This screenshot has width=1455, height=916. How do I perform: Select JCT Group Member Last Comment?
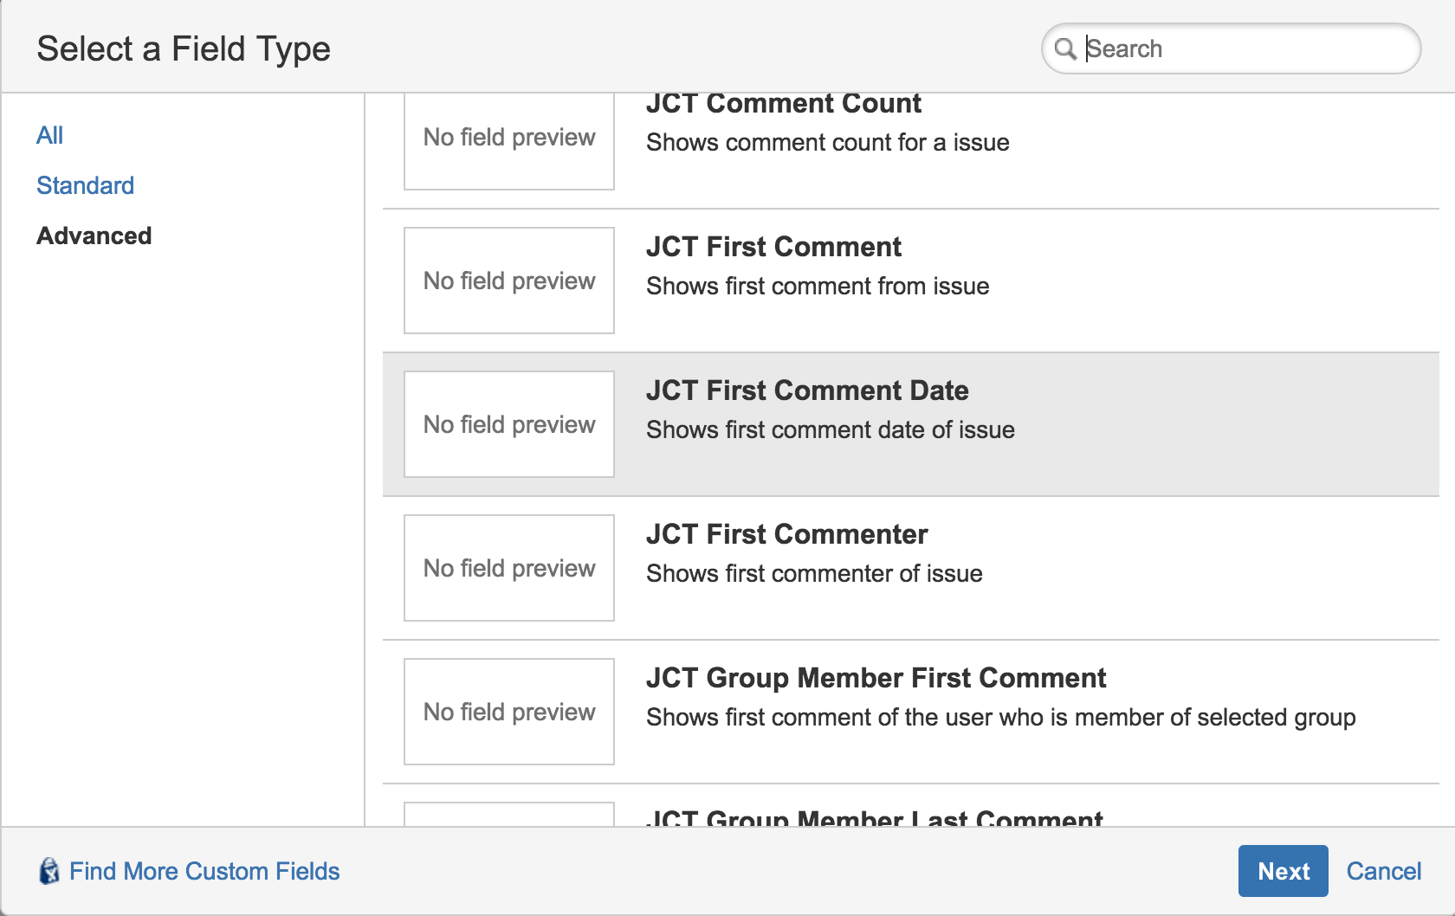click(x=911, y=805)
